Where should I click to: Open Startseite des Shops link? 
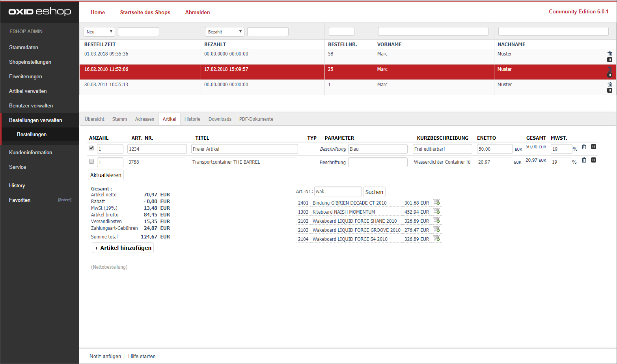click(x=145, y=12)
